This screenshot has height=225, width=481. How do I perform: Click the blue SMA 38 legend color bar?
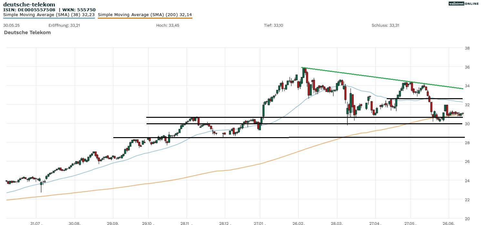(49, 18)
